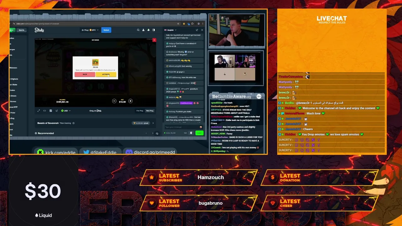Image resolution: width=402 pixels, height=226 pixels.
Task: Toggle the chat sidebar panel icon
Action: coord(154,30)
